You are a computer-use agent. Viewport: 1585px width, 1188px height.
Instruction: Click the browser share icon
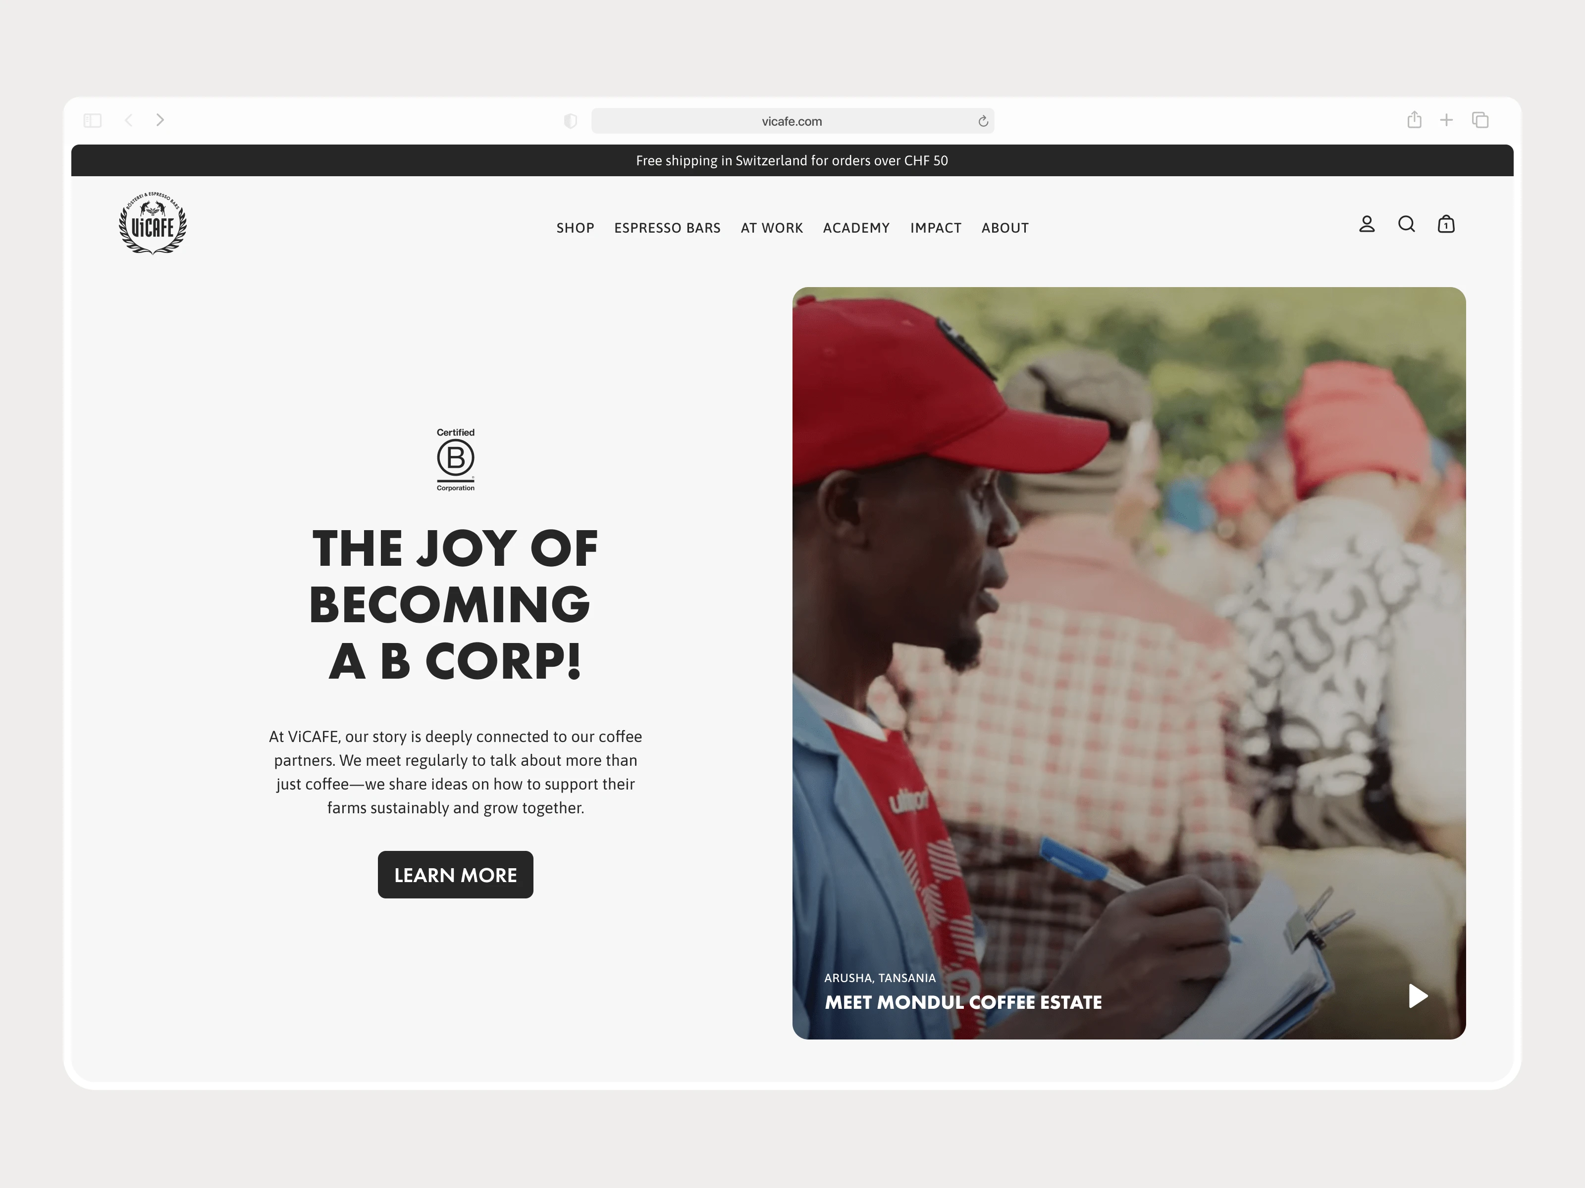point(1414,120)
